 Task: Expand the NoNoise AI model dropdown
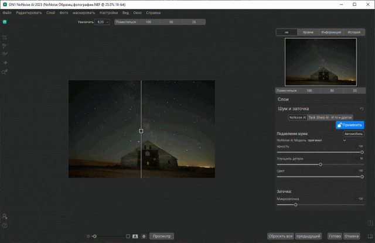(x=345, y=141)
